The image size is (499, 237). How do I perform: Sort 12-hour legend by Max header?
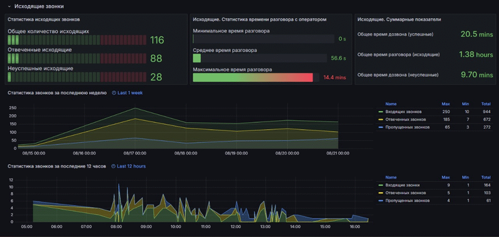click(445, 177)
